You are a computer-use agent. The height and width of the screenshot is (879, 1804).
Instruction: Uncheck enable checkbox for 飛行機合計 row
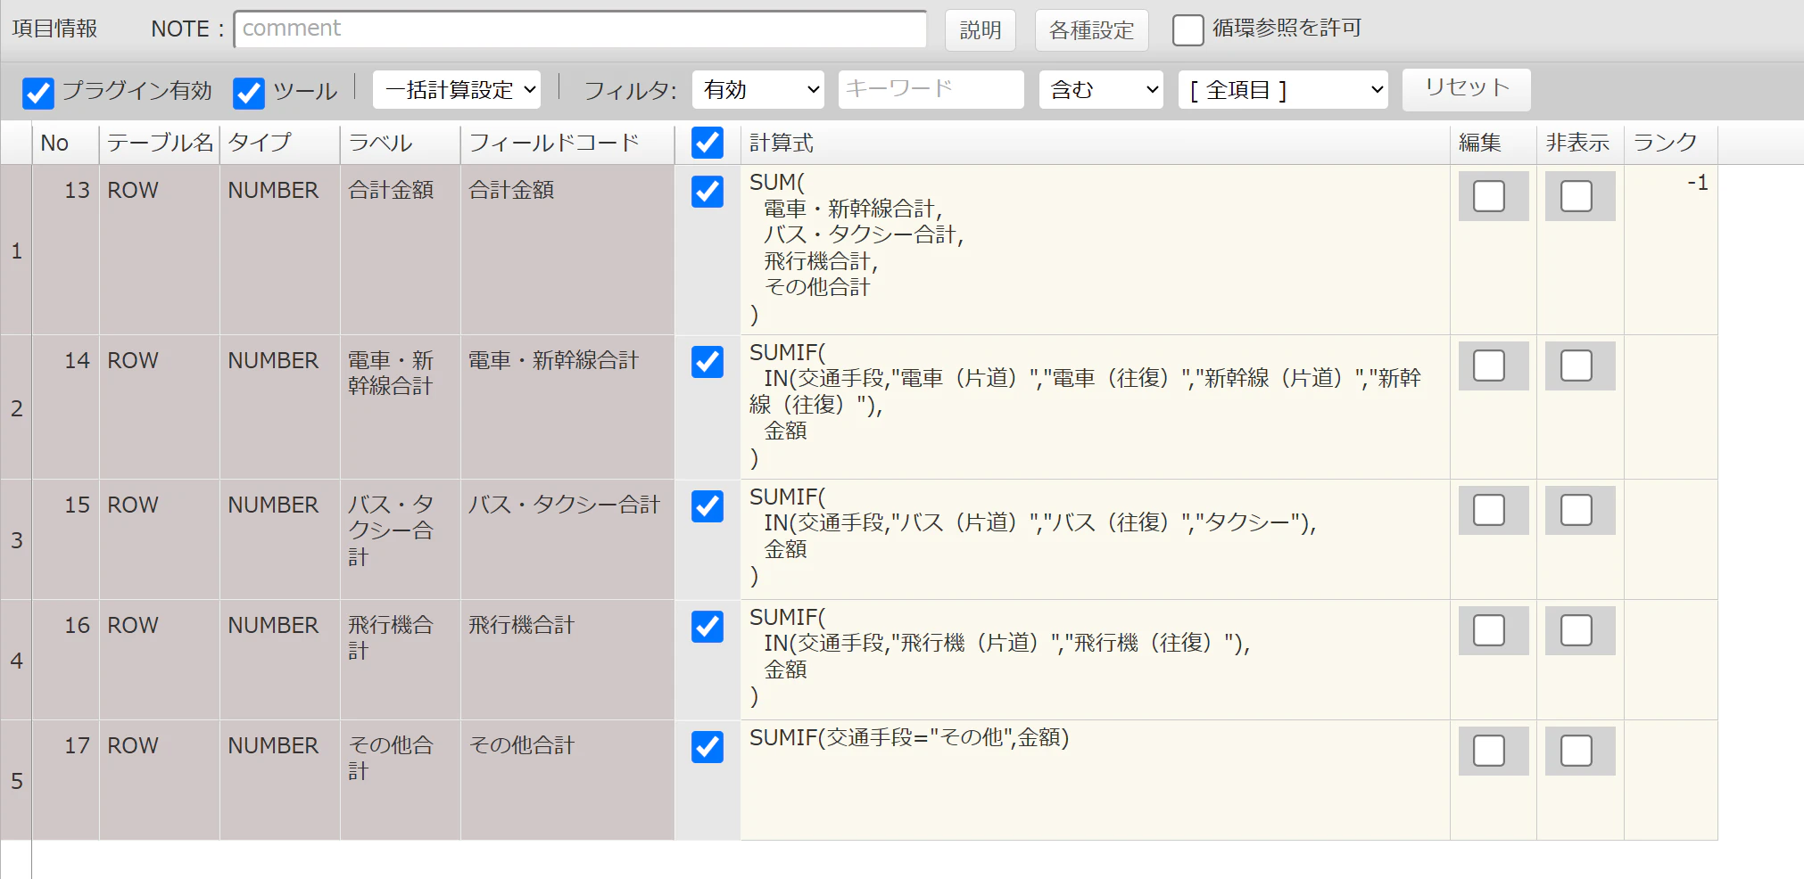(708, 627)
